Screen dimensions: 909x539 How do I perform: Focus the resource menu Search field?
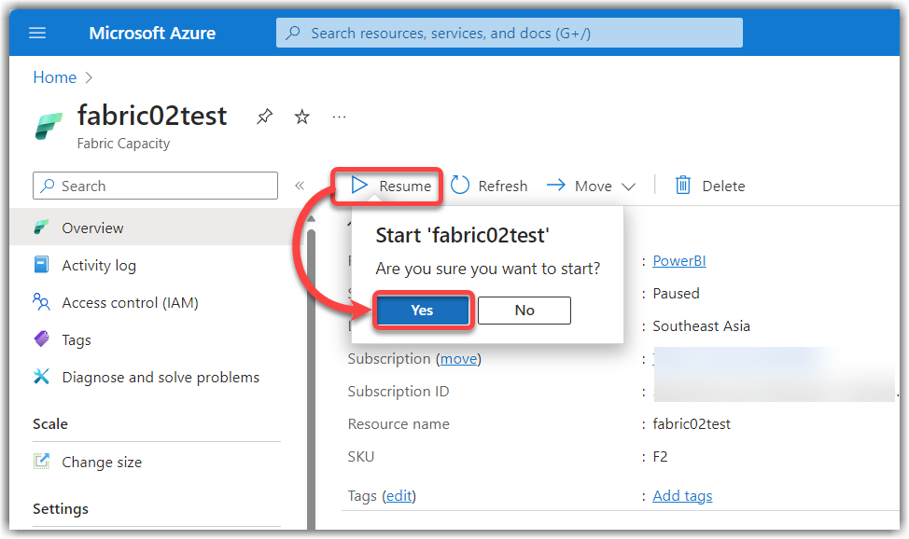[x=155, y=186]
